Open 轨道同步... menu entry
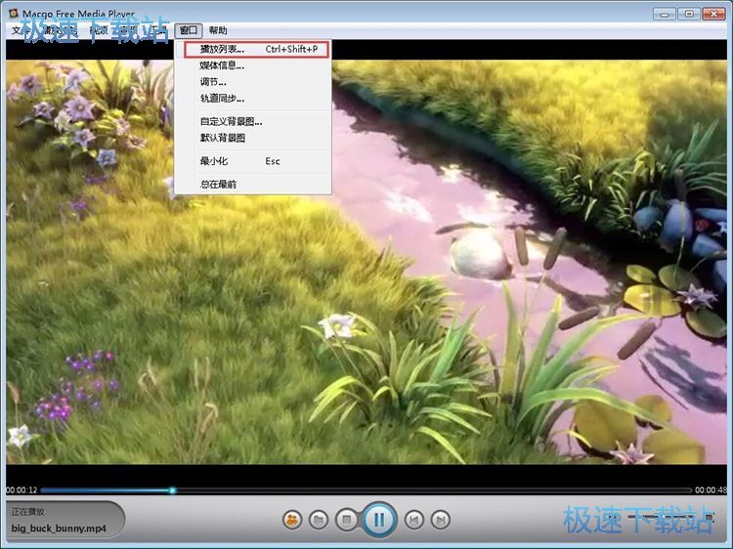The height and width of the screenshot is (549, 733). [x=253, y=98]
